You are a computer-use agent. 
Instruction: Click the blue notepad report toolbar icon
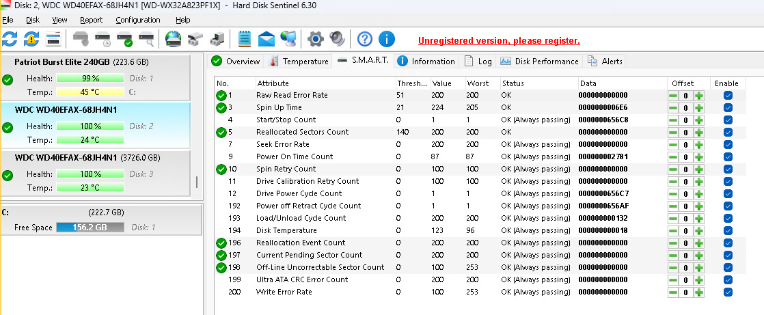245,39
